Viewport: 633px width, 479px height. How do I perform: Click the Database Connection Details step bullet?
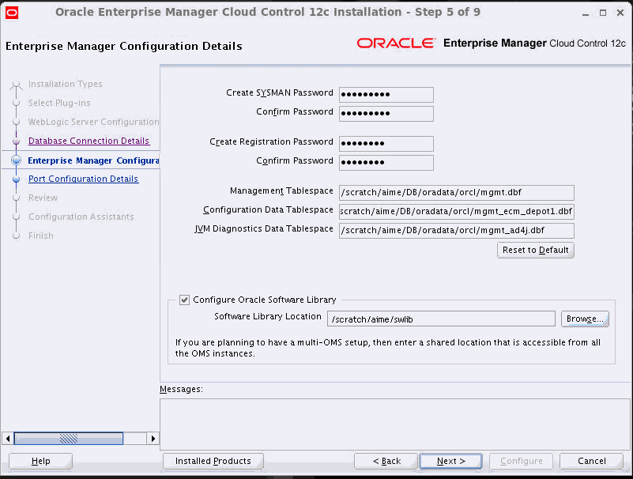pyautogui.click(x=16, y=141)
